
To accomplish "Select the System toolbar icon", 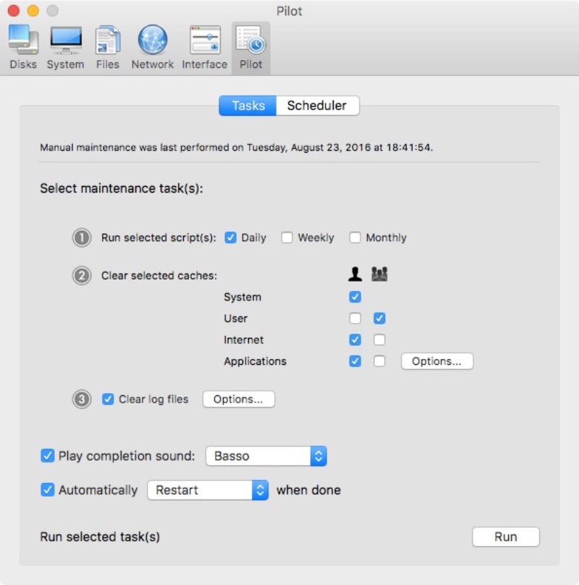I will 65,46.
